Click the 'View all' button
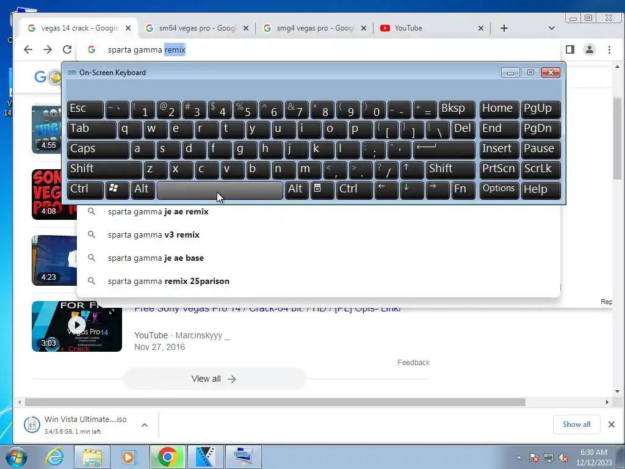625x469 pixels. (x=214, y=379)
